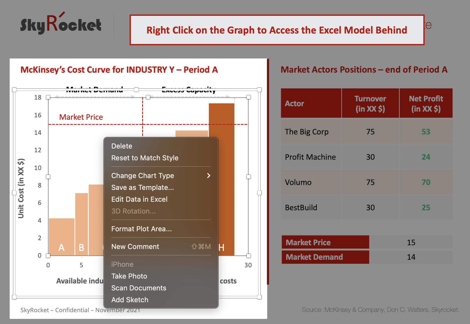Select the BestBuild actor cell
Screen dimensions: 470x324
coord(311,207)
